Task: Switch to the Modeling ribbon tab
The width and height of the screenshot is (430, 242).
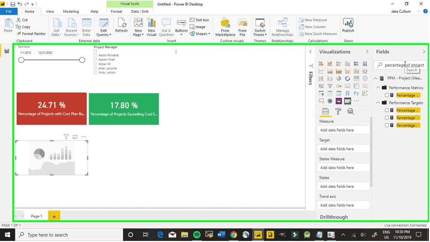Action: click(x=71, y=12)
